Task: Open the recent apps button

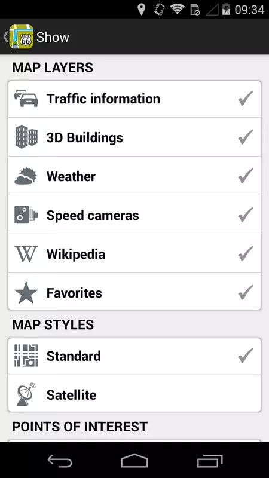Action: point(210,461)
